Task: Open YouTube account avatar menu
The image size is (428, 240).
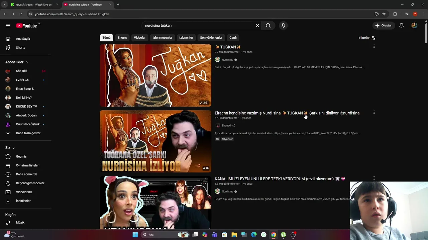Action: 414,26
